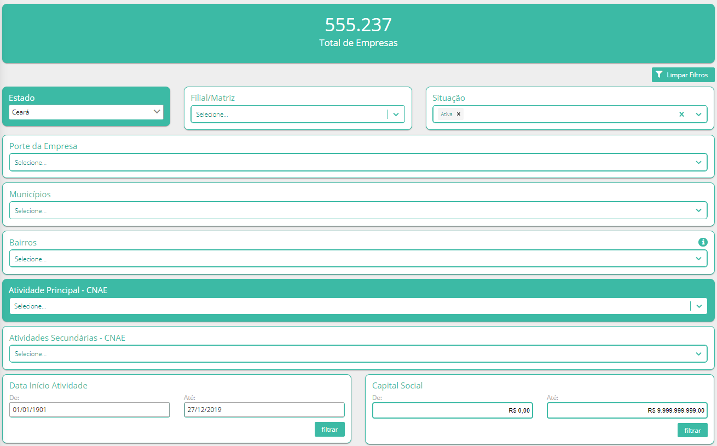Expand the Municípios dropdown chevron

pos(698,210)
